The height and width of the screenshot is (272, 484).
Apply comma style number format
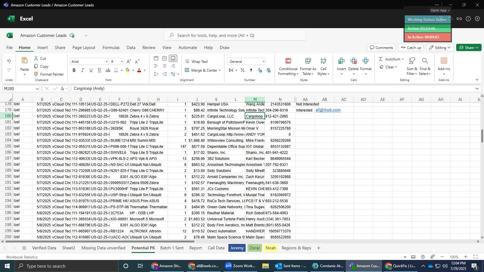pyautogui.click(x=251, y=70)
